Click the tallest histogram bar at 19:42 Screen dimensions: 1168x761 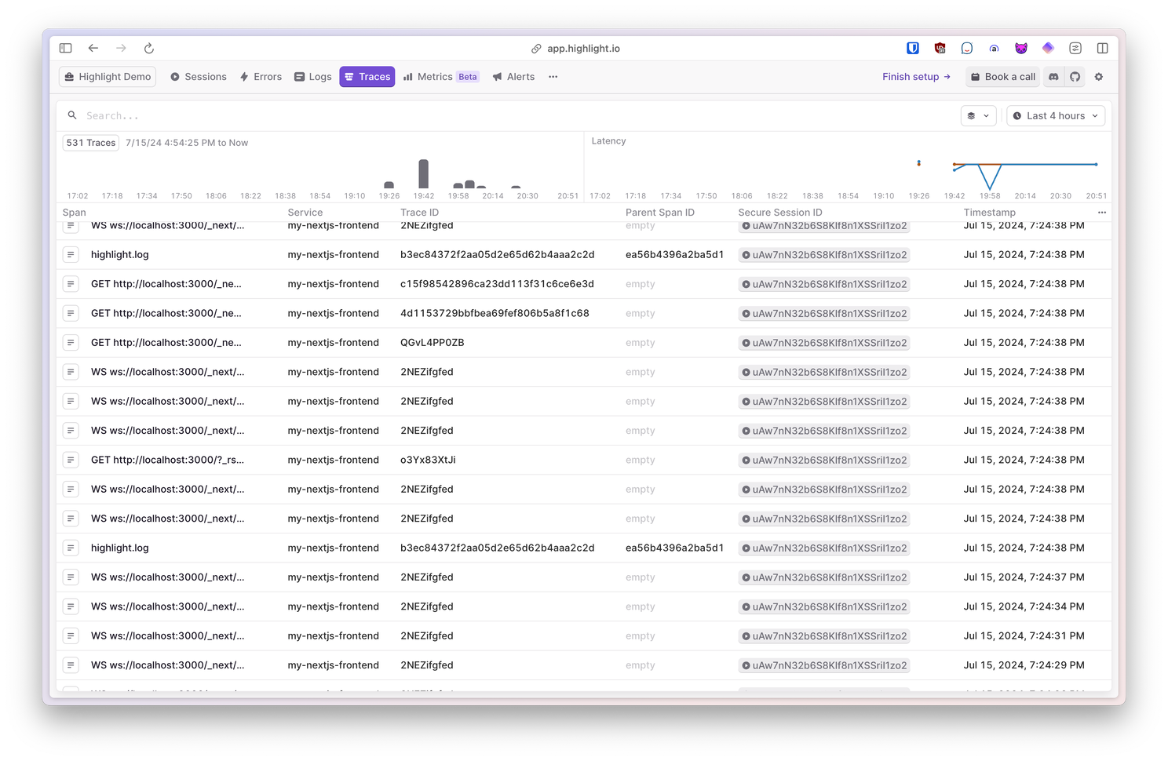click(424, 173)
